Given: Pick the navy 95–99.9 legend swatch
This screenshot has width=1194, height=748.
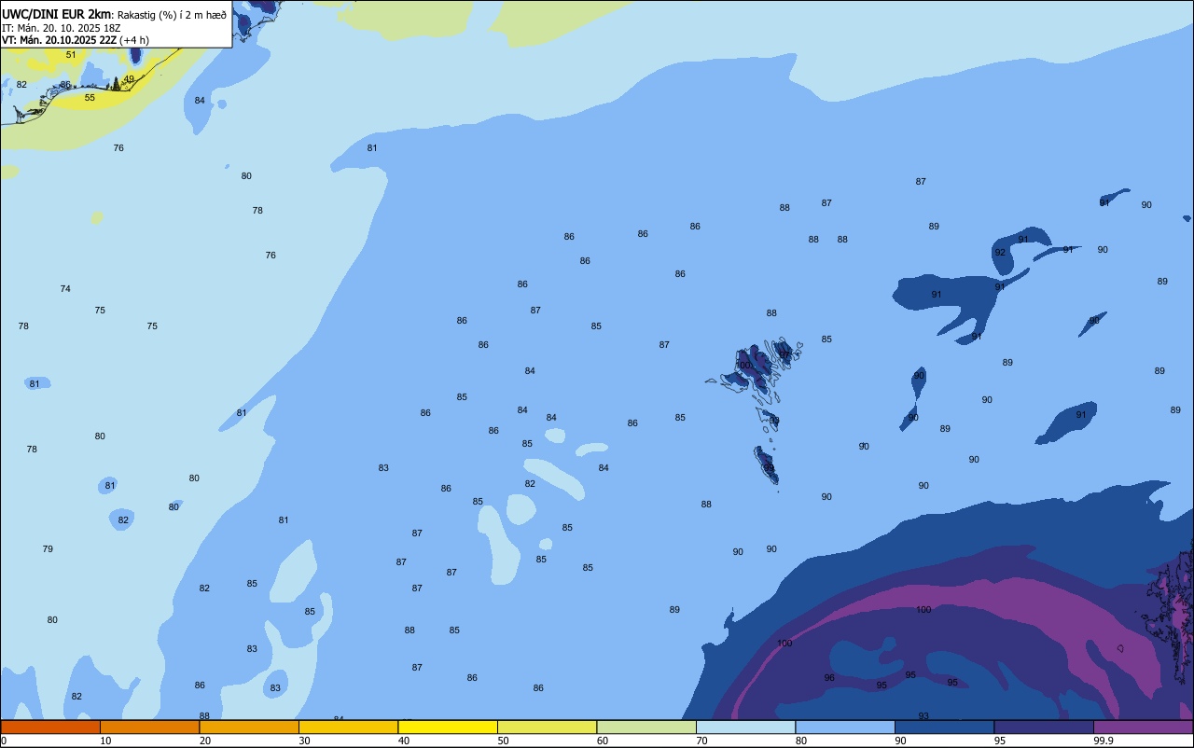Looking at the screenshot, I should click(x=1044, y=727).
